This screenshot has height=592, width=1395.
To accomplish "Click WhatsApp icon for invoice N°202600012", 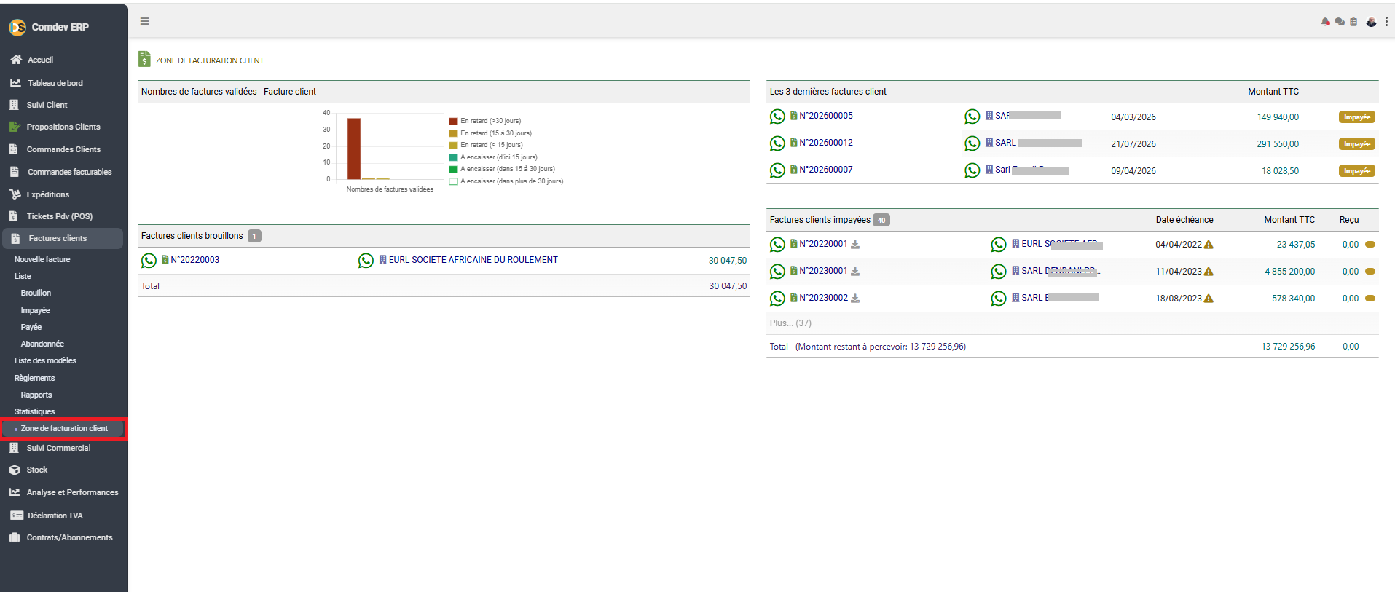I will 777,143.
